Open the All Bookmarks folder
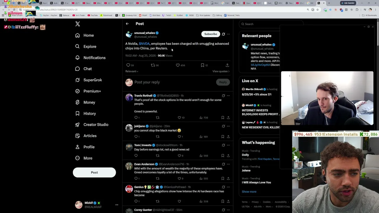This screenshot has width=379, height=213. [370, 15]
